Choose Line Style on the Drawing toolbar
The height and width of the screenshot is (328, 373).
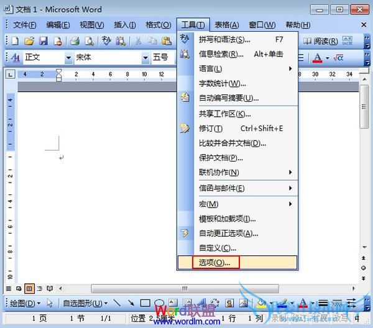tap(323, 303)
